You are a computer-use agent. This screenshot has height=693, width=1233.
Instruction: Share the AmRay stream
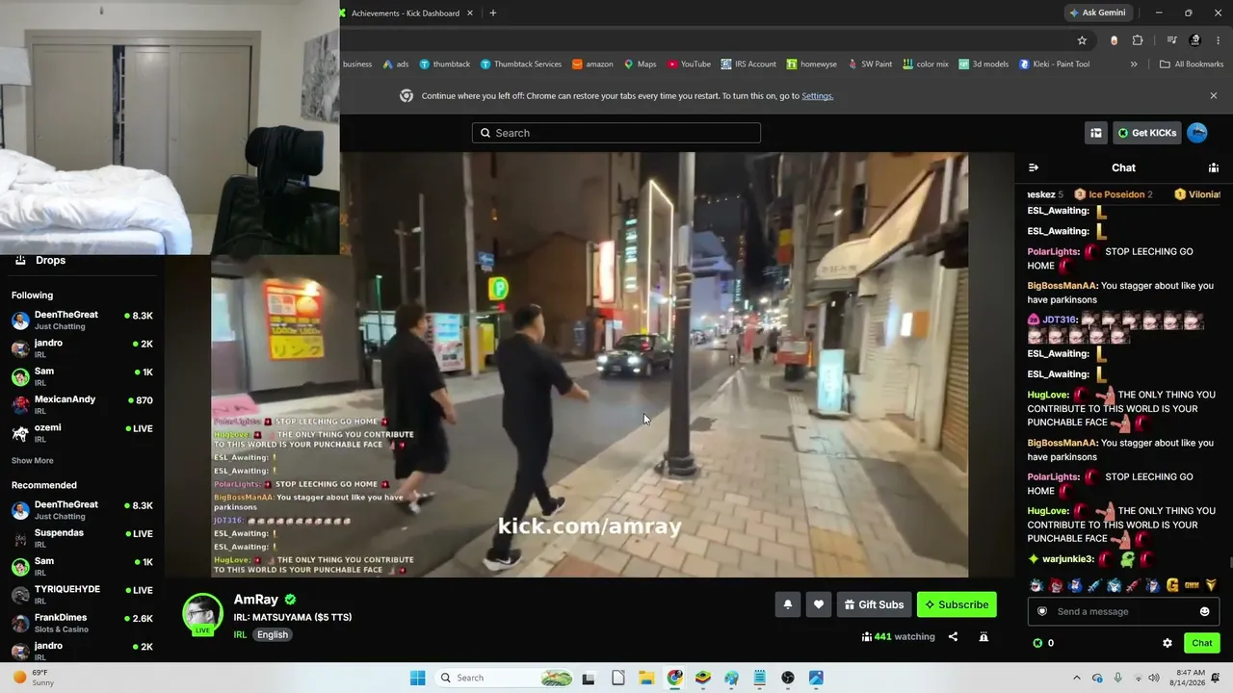coord(953,636)
